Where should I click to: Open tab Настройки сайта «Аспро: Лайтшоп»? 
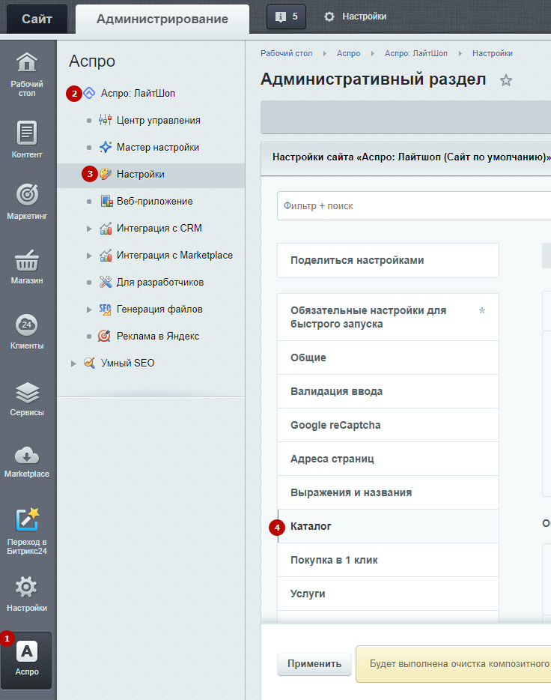click(411, 157)
